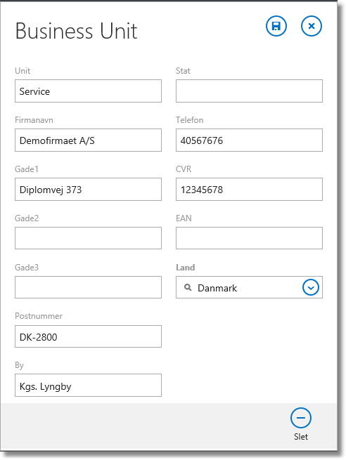The image size is (346, 460).
Task: Click the empty Gade2 input field
Action: coord(88,238)
